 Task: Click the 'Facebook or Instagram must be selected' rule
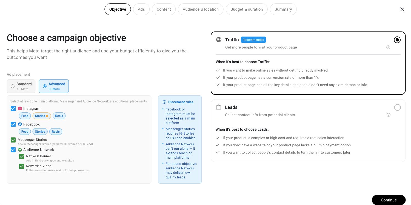pyautogui.click(x=180, y=116)
